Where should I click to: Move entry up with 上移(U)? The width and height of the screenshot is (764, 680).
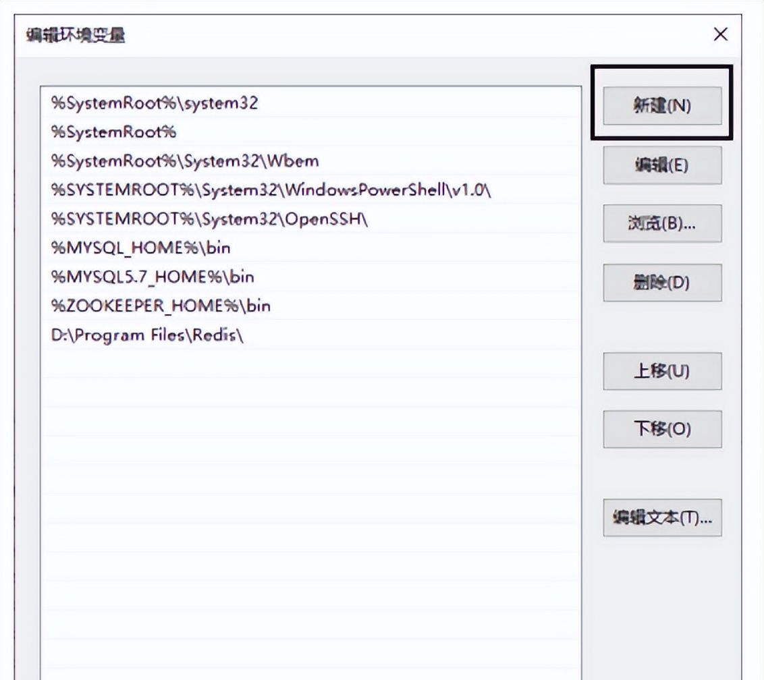662,371
